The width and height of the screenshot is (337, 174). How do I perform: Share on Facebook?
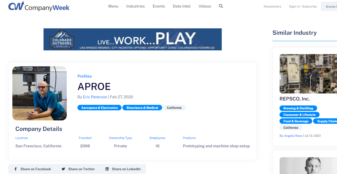pyautogui.click(x=32, y=169)
